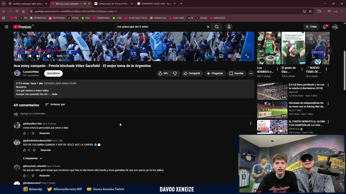This screenshot has height=194, width=346.
Task: Open the Crear menu
Action: [311, 27]
